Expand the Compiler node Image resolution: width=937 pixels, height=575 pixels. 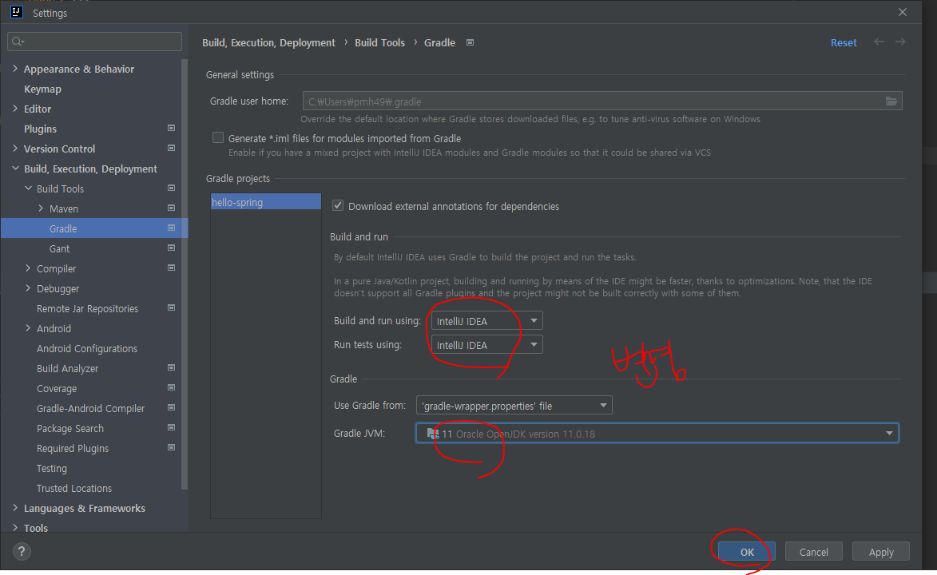coord(28,268)
